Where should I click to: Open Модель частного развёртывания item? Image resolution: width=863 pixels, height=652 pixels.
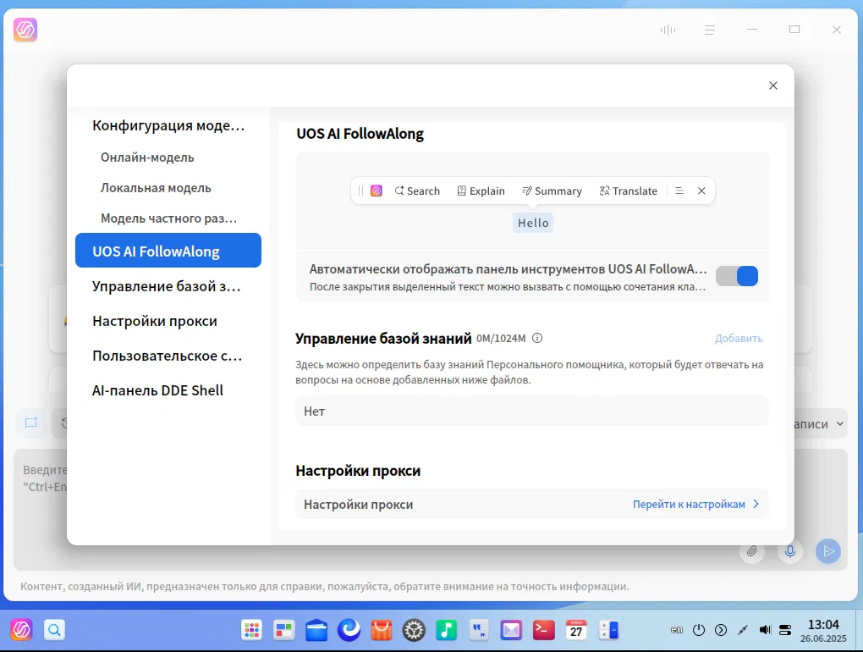click(168, 218)
